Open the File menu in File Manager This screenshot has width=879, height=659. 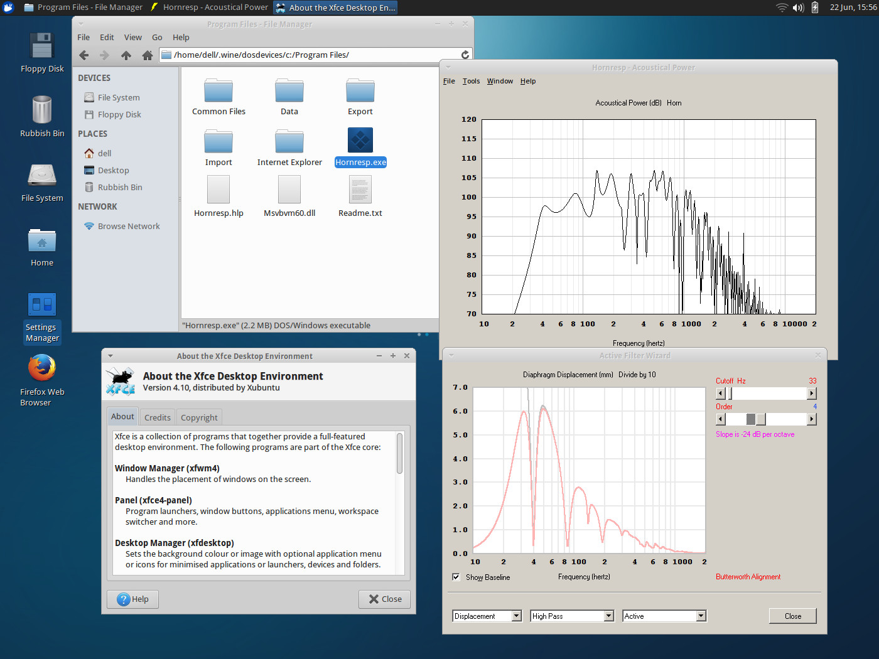[84, 37]
